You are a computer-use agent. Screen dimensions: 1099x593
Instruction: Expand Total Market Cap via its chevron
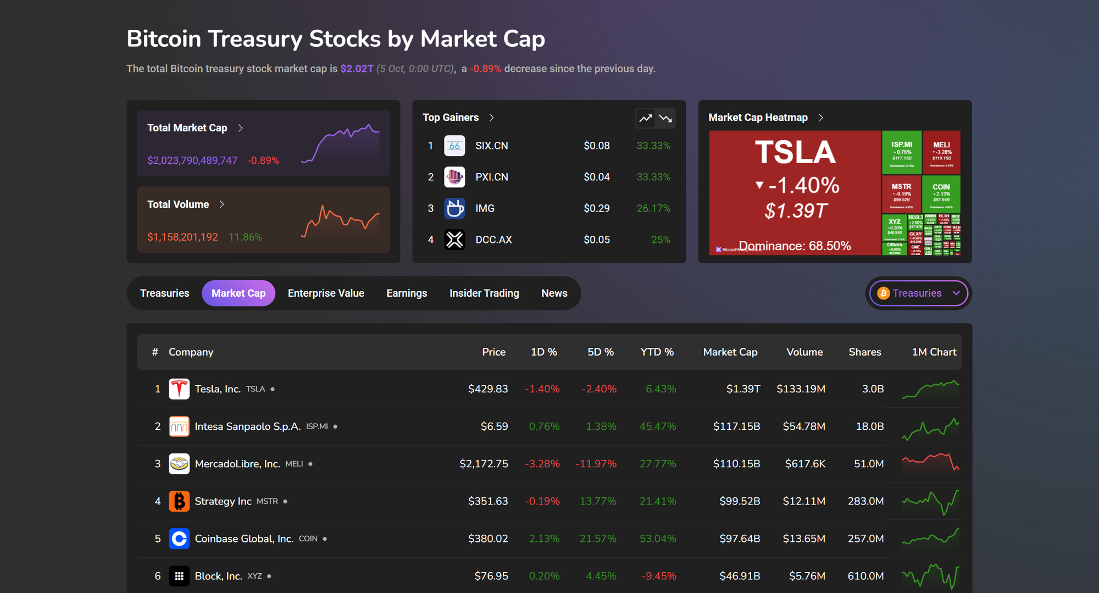(x=241, y=128)
